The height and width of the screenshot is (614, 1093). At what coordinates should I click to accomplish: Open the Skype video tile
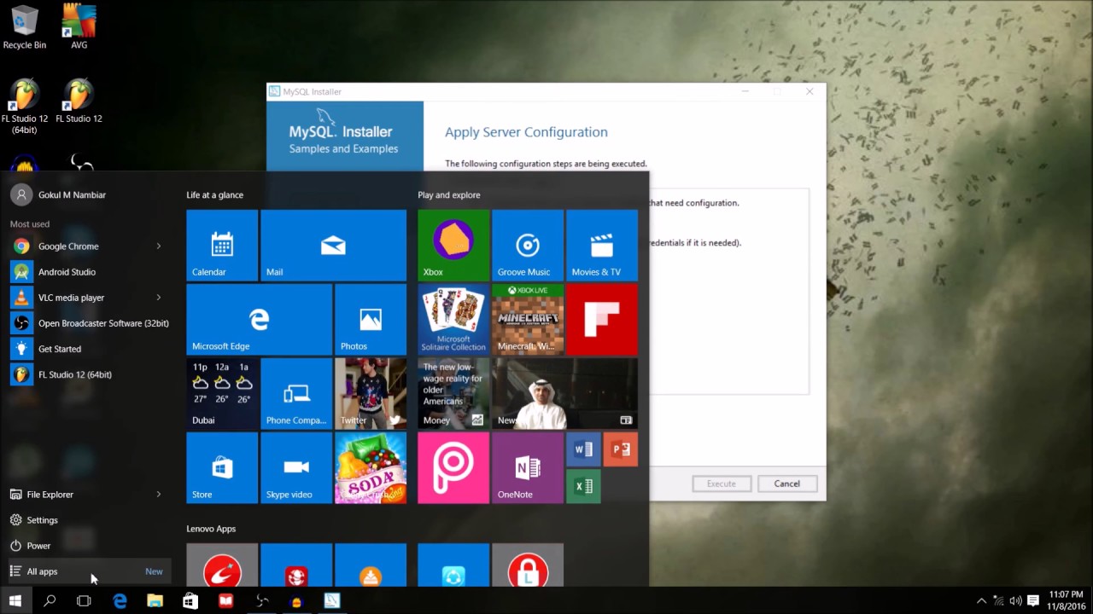point(296,468)
